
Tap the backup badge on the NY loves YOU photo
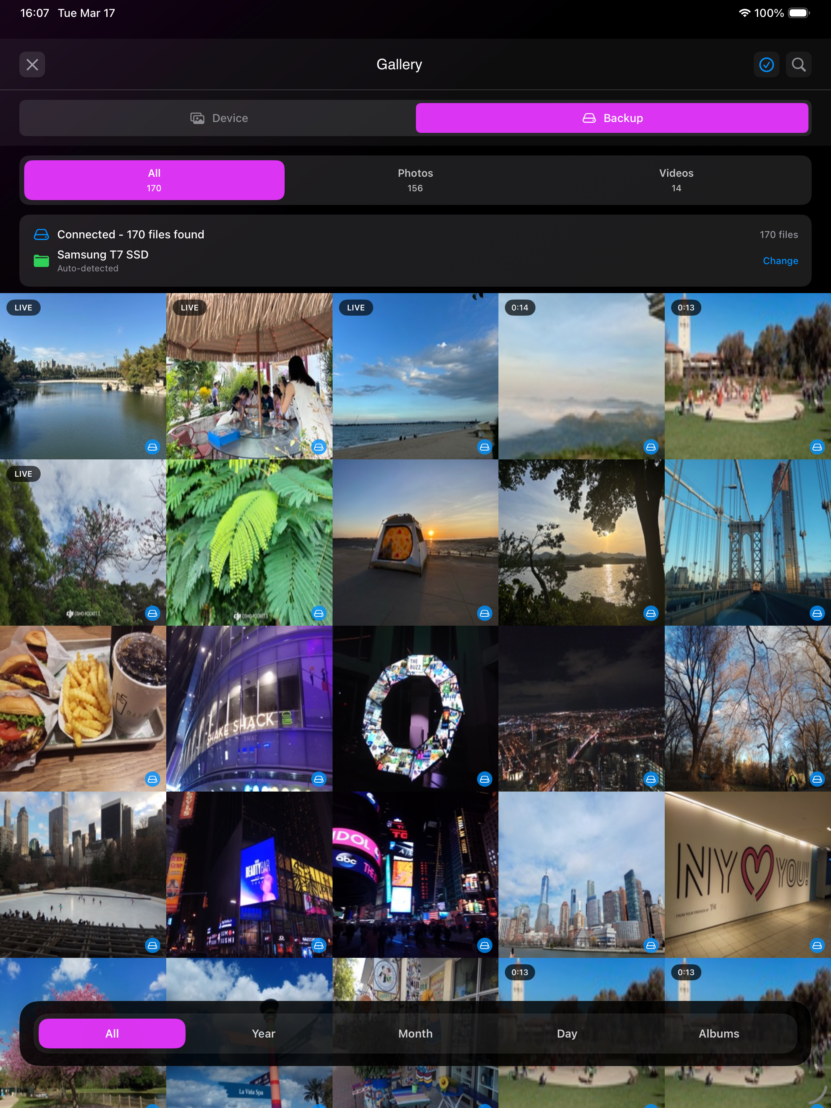click(x=817, y=945)
